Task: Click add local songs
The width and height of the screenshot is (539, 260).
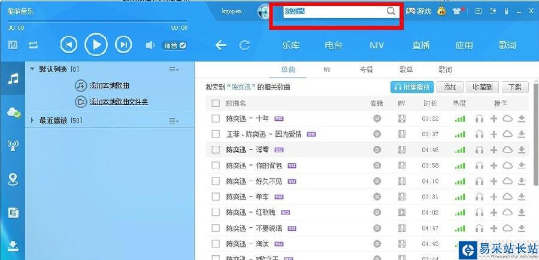Action: (x=102, y=85)
